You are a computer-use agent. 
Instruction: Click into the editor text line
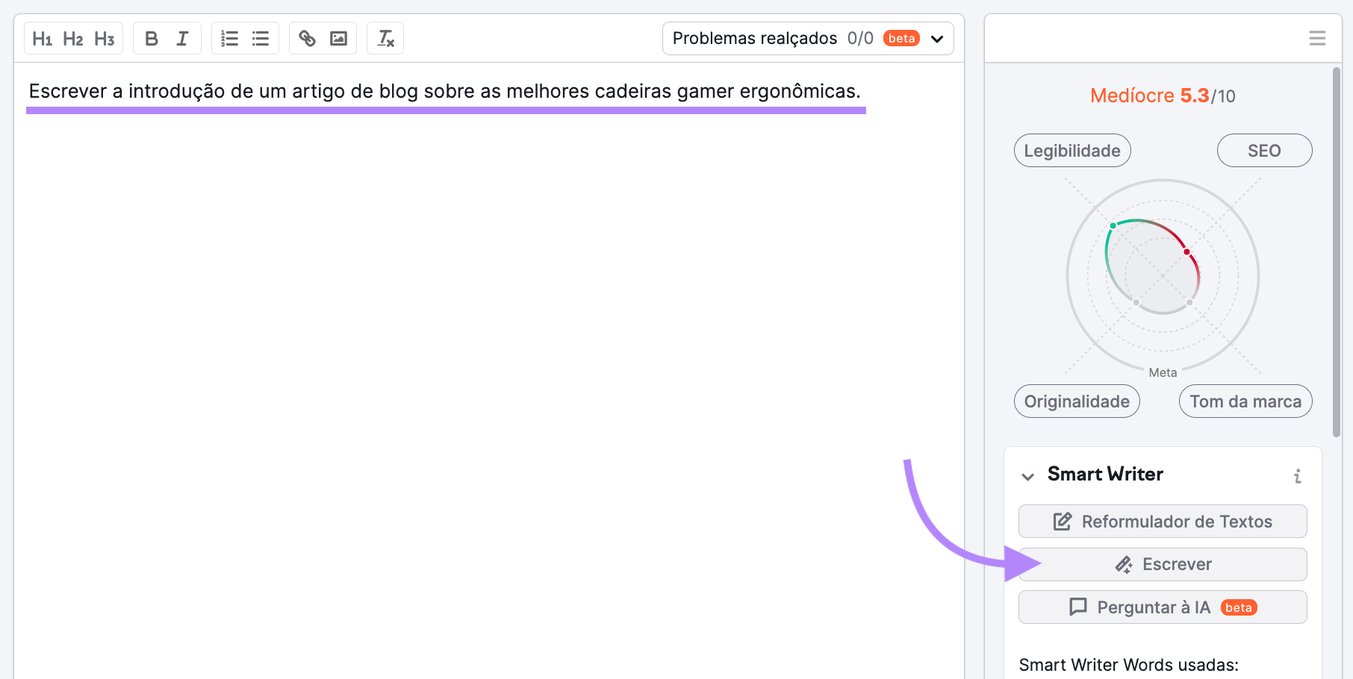(445, 91)
